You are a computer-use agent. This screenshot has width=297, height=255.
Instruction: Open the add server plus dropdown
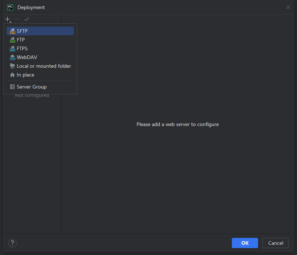[x=8, y=19]
